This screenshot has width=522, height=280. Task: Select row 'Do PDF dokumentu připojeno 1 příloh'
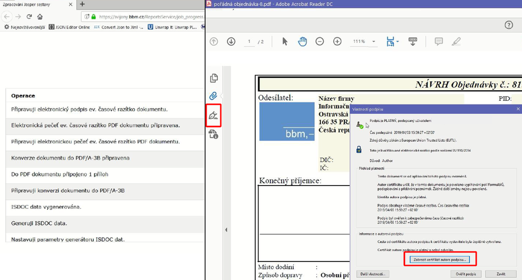pos(105,175)
